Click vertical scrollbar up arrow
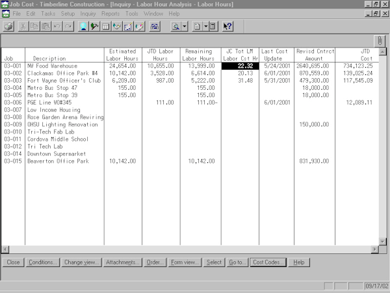Viewport: 390px width, 293px height. pos(382,51)
